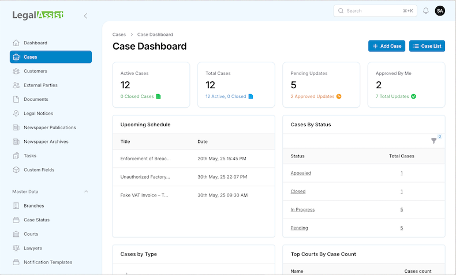Click the Active Cases card
The width and height of the screenshot is (456, 275).
151,85
